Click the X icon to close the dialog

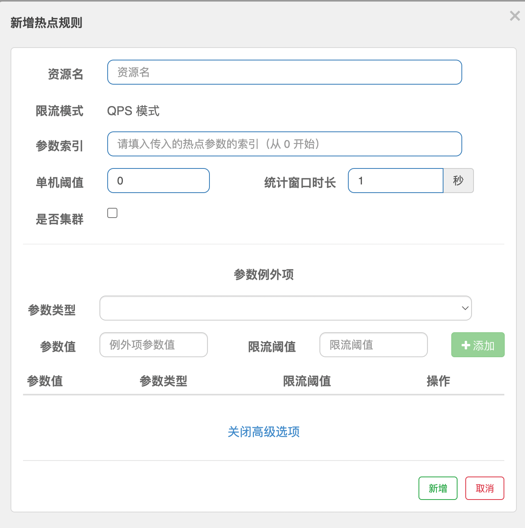coord(514,16)
